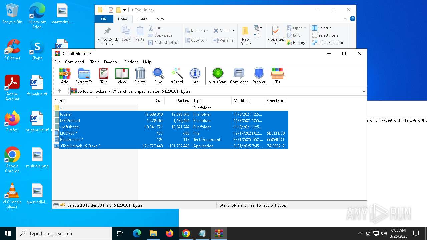Expand the Delete dropdown arrow in Explorer
Viewport: 427px width, 240px height.
(233, 31)
